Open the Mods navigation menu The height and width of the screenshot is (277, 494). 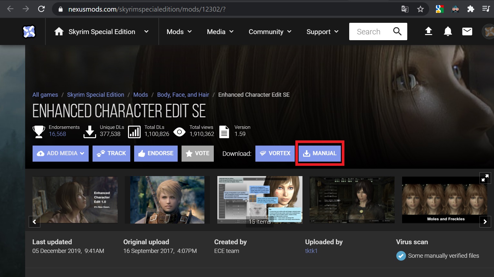[179, 32]
